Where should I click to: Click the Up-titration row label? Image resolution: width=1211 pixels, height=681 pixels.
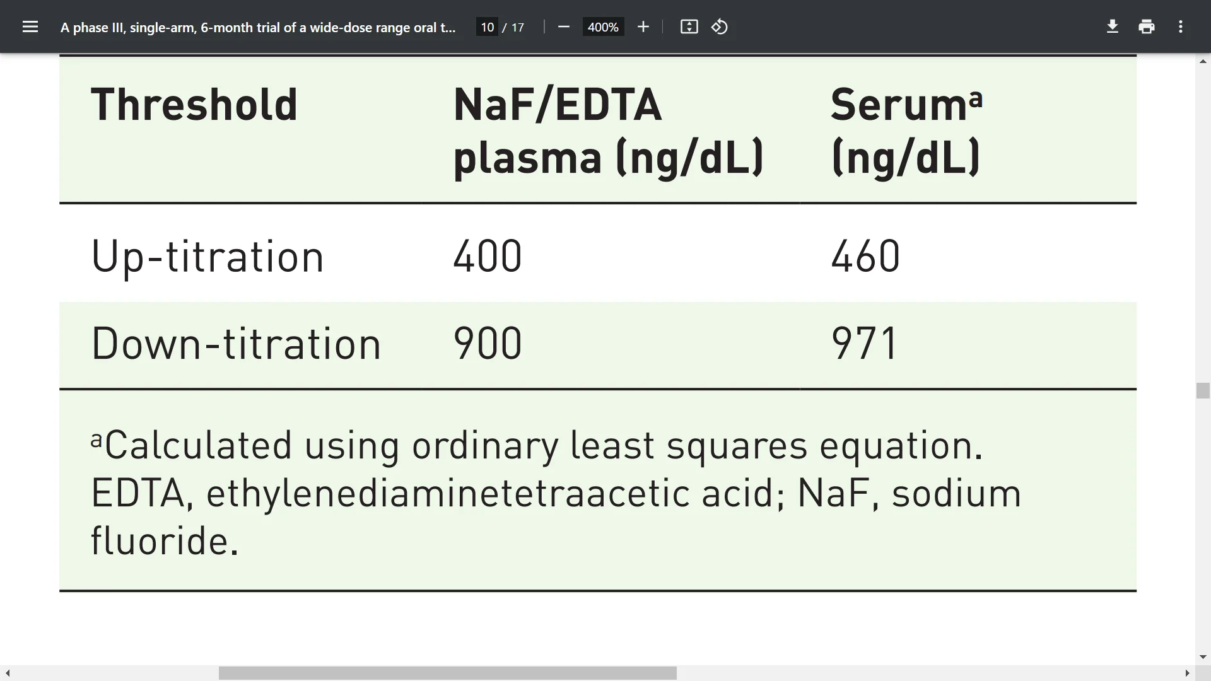pos(208,257)
